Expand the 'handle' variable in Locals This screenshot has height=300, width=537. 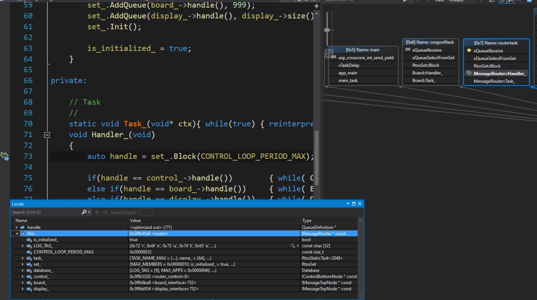click(17, 228)
